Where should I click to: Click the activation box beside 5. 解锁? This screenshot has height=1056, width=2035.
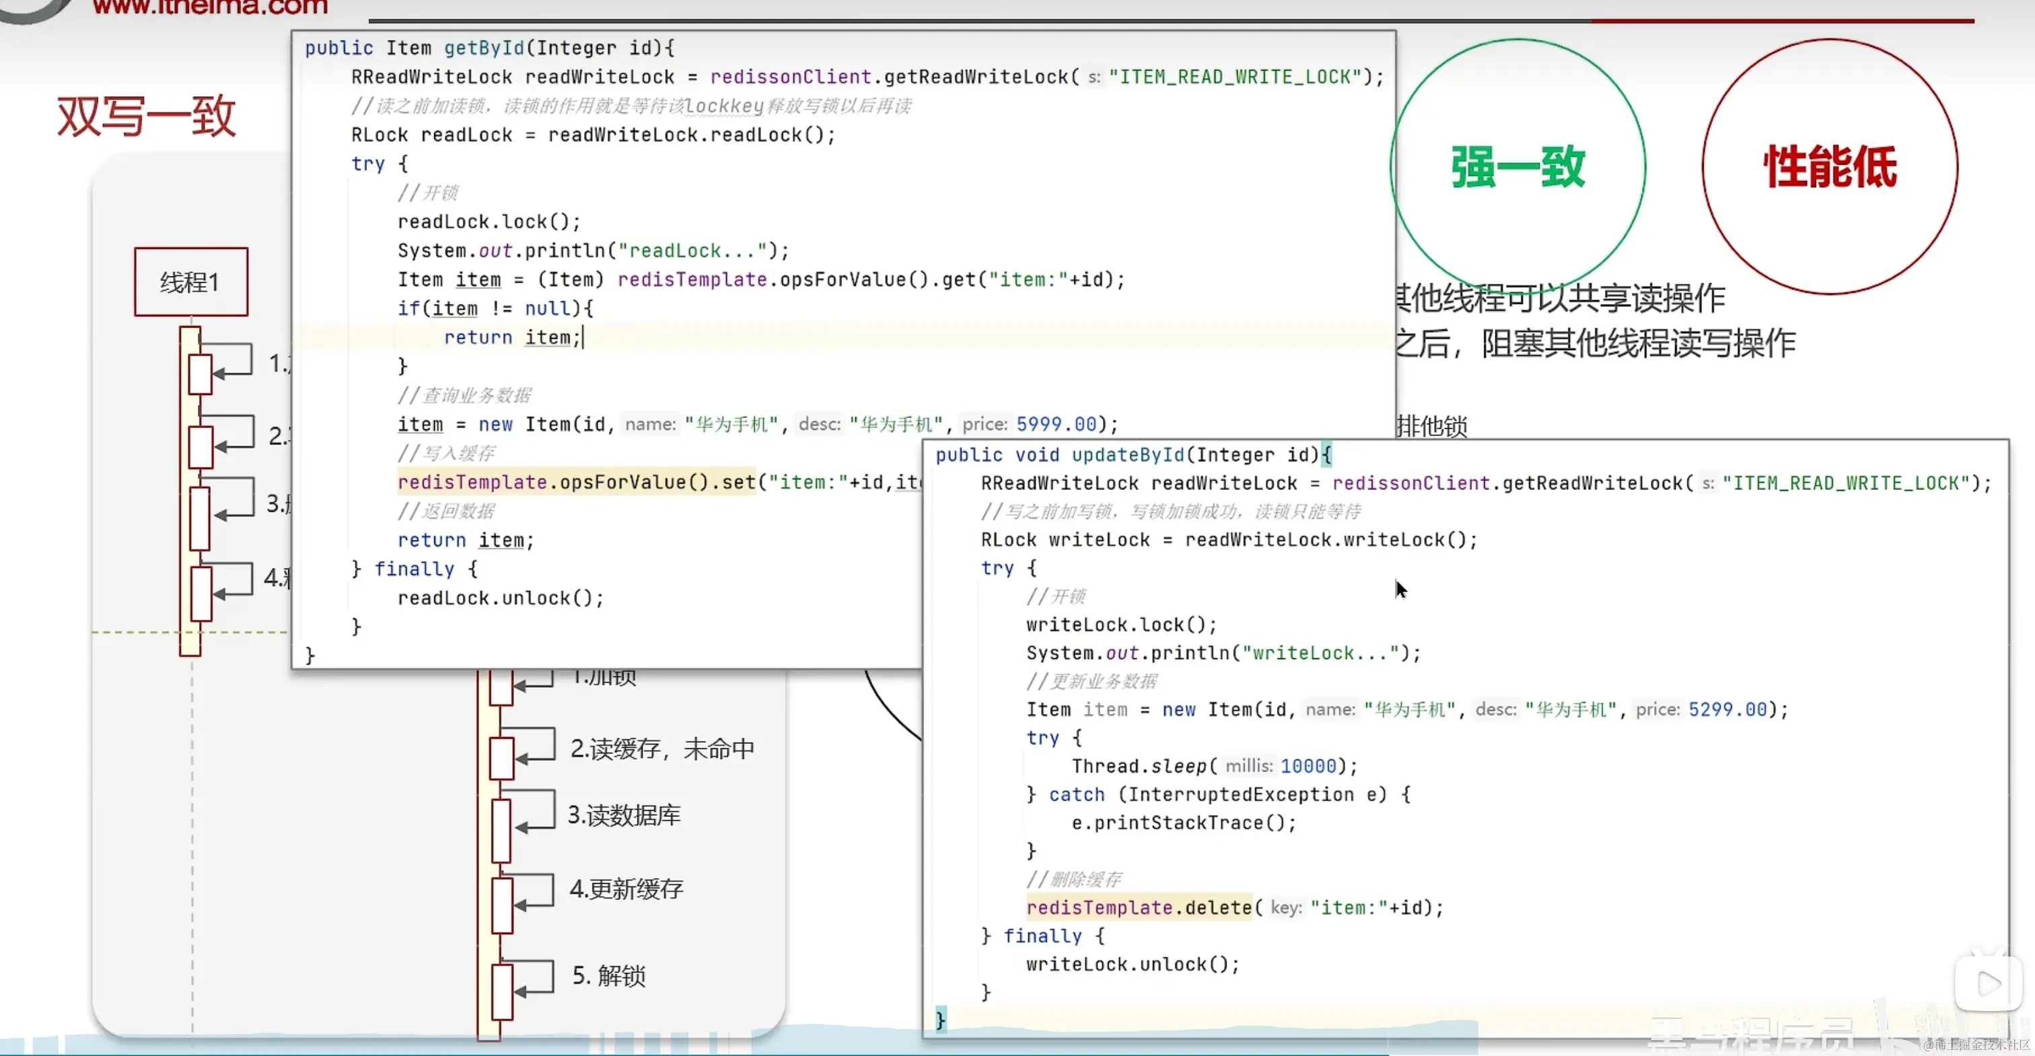tap(501, 991)
